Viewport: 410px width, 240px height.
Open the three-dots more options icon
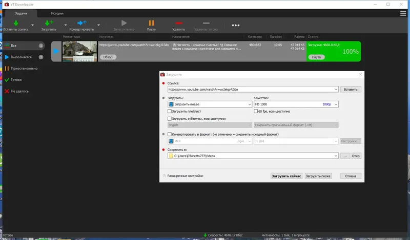236,26
